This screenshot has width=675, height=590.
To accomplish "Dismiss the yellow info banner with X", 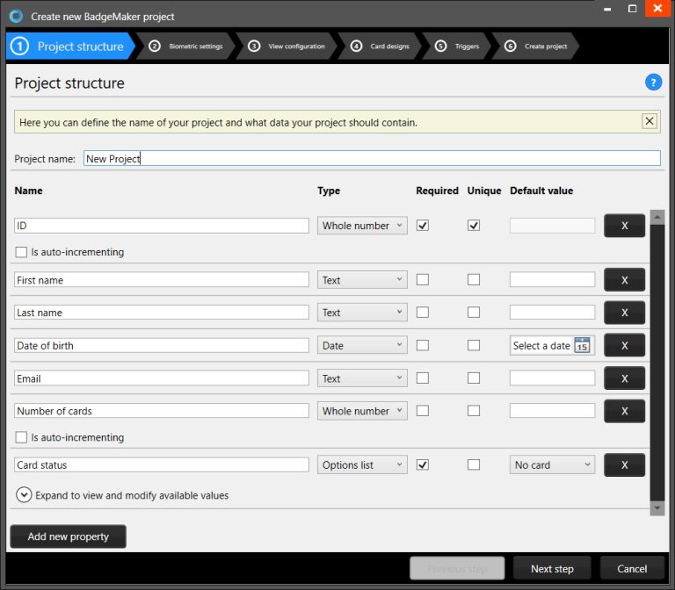I will (x=650, y=121).
